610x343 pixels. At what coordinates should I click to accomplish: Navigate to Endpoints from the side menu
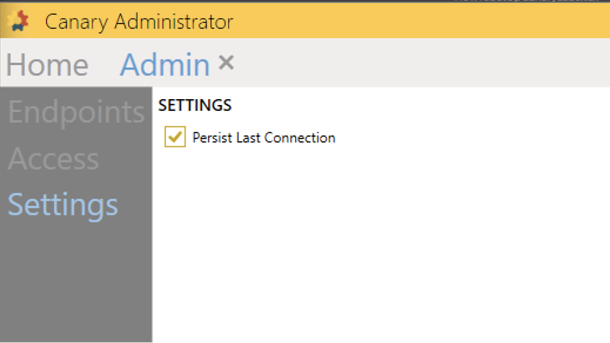(x=76, y=112)
